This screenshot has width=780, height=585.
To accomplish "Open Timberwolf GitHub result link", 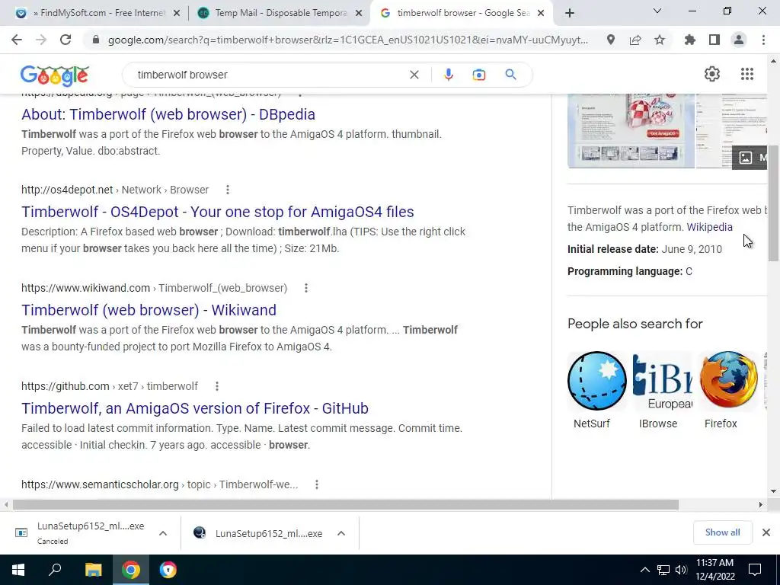I will (195, 408).
